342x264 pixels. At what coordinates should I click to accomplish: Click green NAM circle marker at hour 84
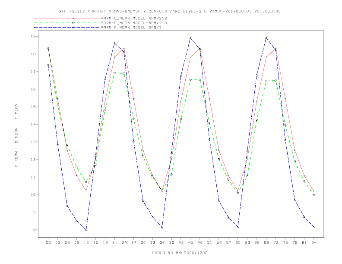click(313, 195)
